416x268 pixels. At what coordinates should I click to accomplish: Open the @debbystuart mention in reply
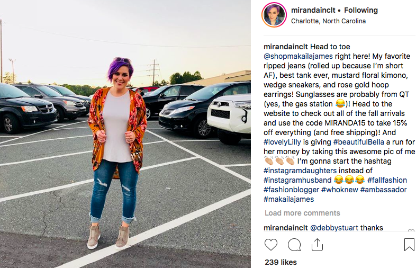pos(334,228)
